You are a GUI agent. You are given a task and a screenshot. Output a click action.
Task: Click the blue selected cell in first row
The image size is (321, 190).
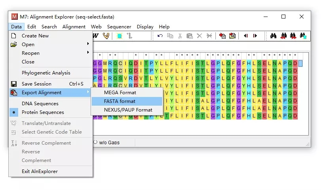(300, 63)
